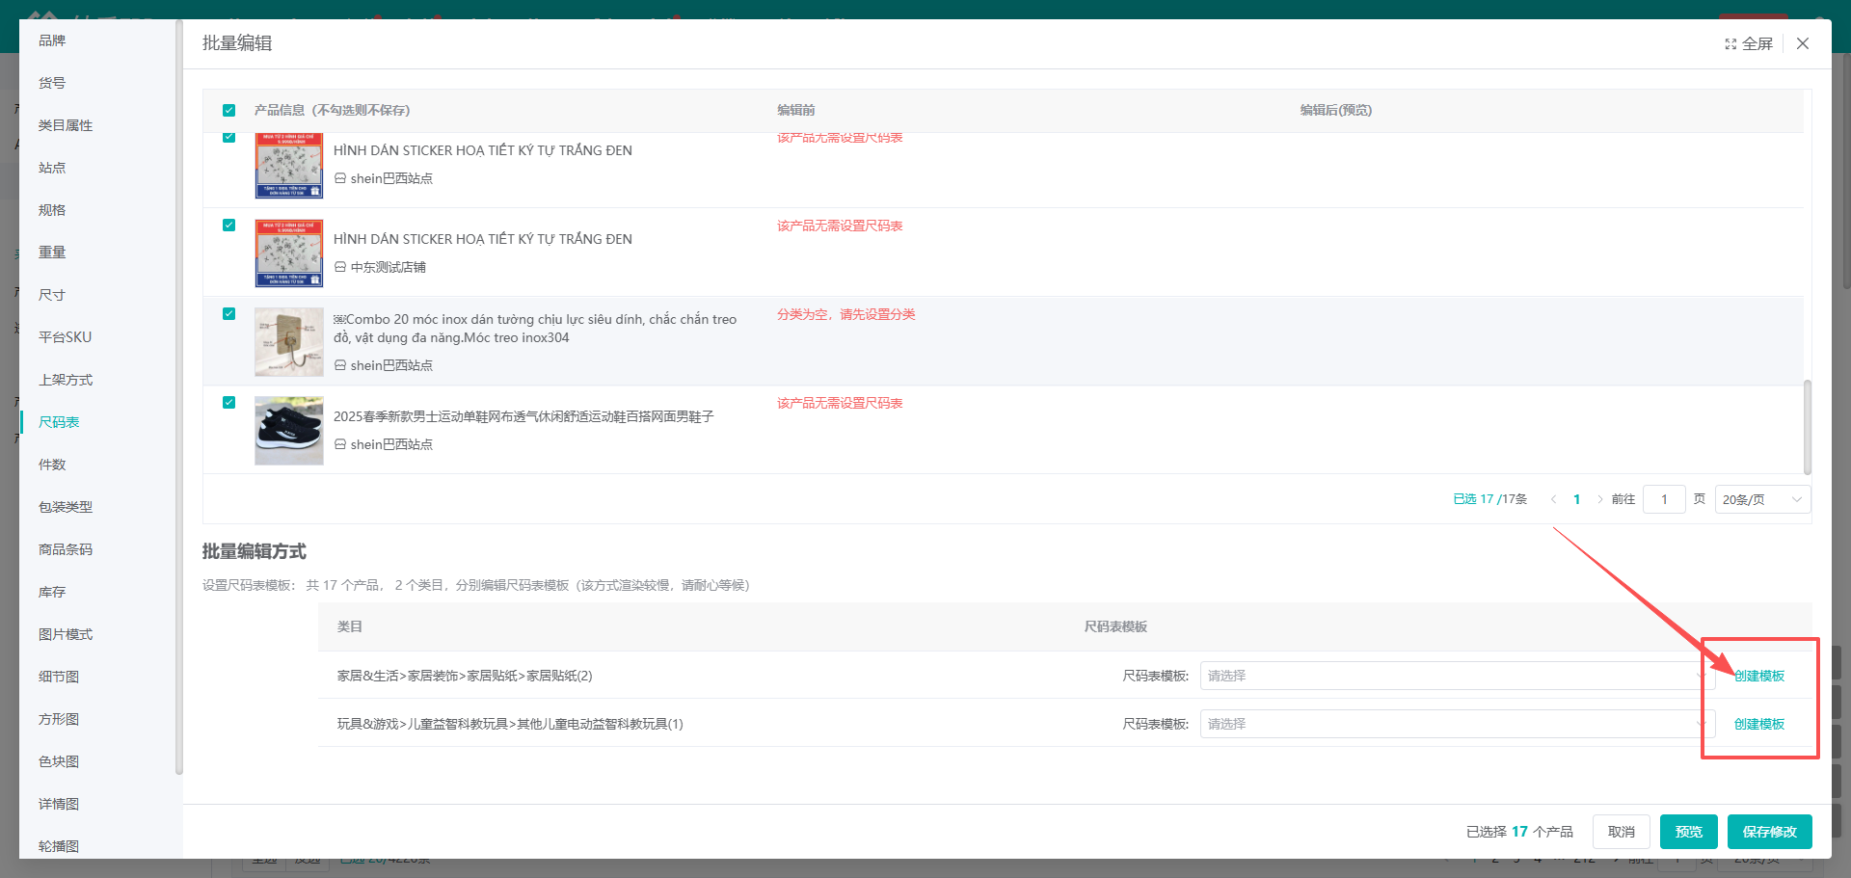Select 方形图 in the left sidebar
Screen dimensions: 1851x878
[x=59, y=719]
